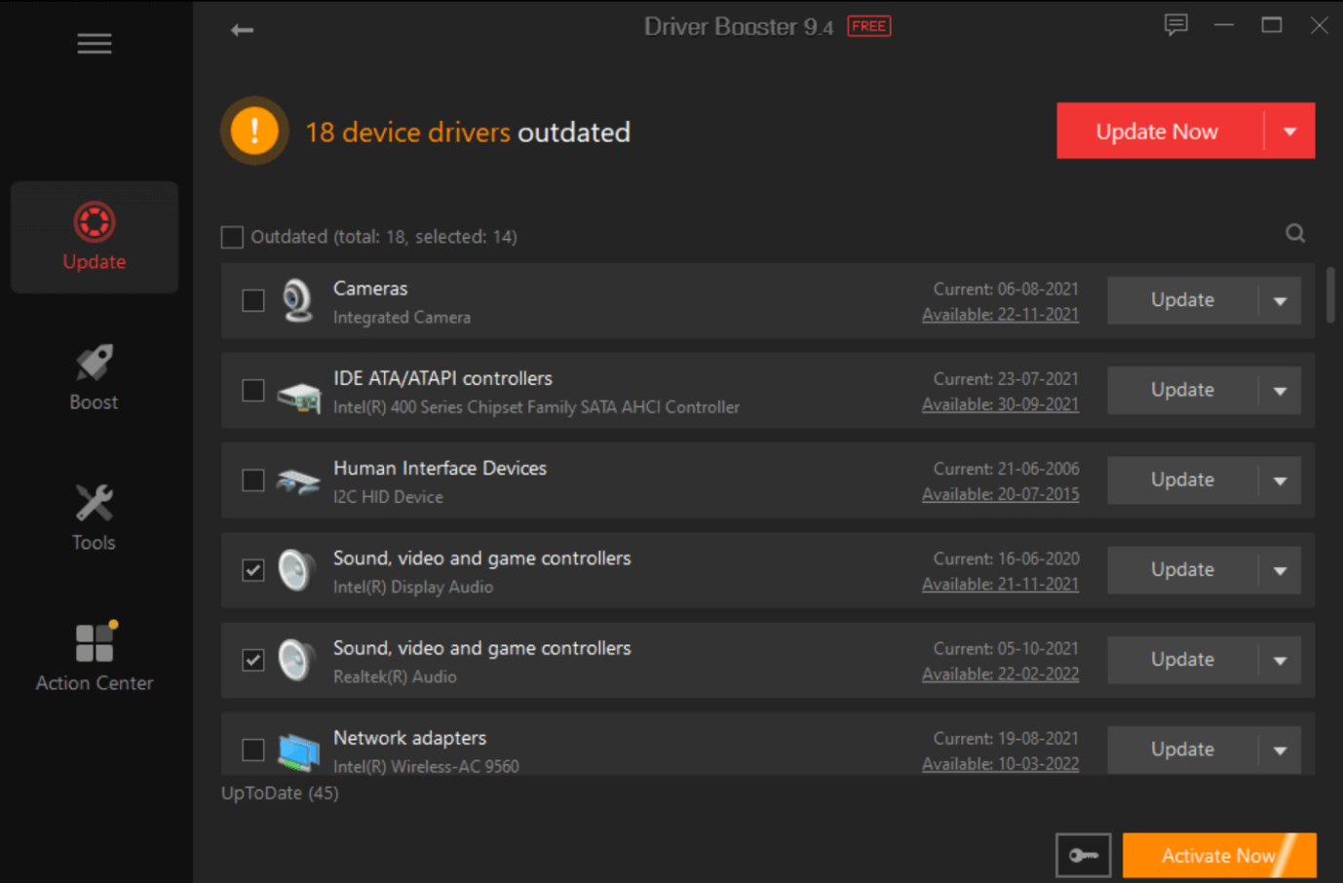The image size is (1343, 883).
Task: Uncheck the Intel(R) Display Audio driver
Action: [252, 570]
